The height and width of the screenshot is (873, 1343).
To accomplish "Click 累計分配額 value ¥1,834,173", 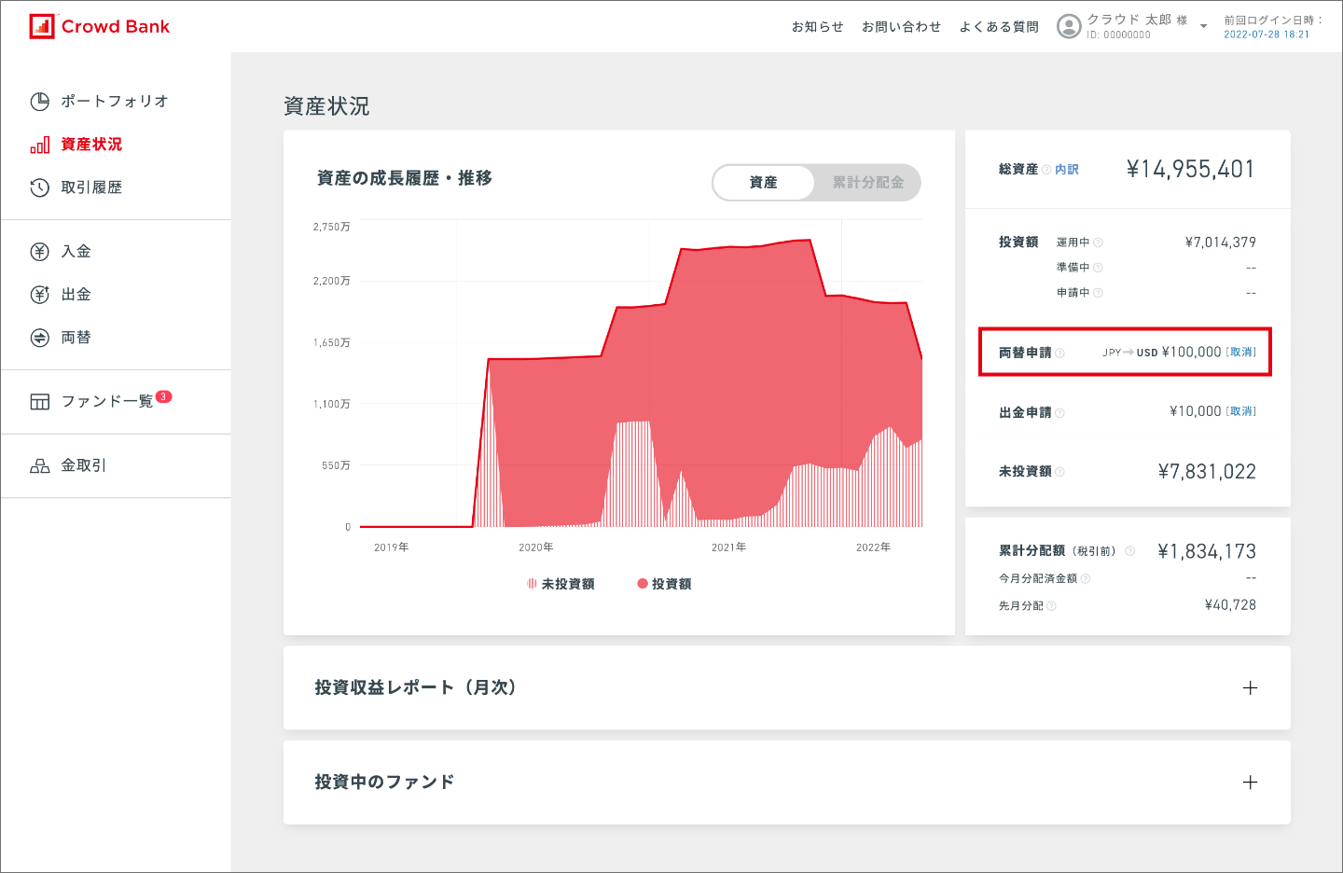I will pos(1207,551).
